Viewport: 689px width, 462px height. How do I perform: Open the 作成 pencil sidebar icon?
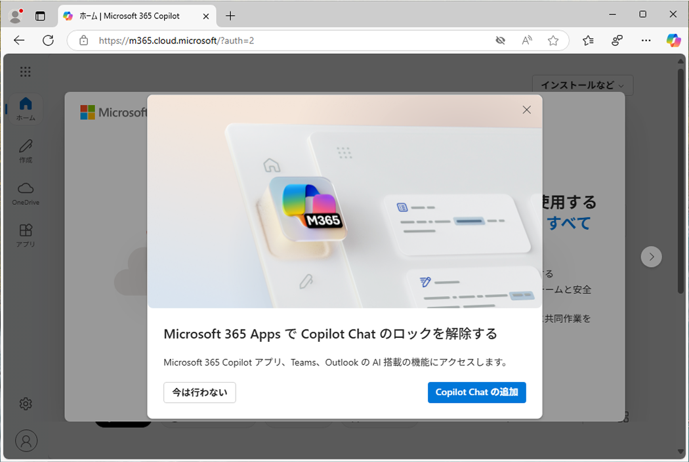pyautogui.click(x=26, y=151)
